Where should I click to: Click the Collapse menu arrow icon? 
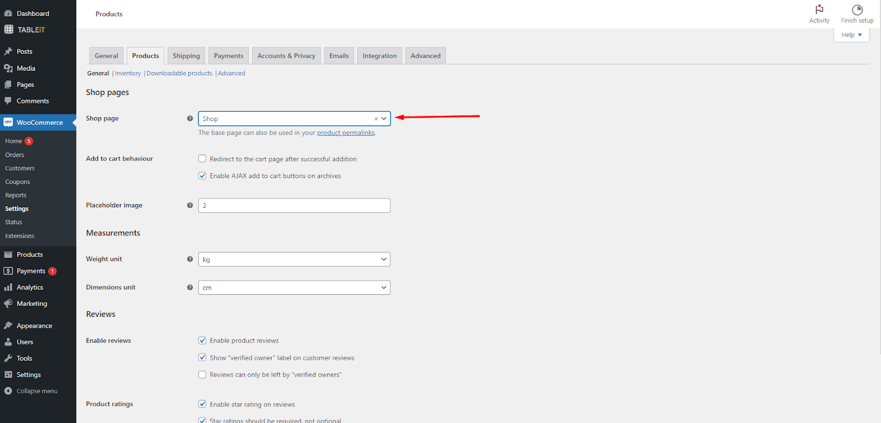click(x=8, y=391)
